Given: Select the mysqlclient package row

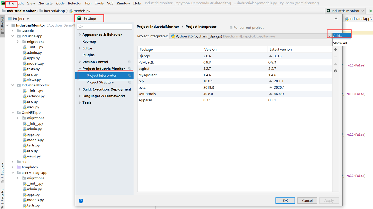Looking at the screenshot, I should coord(234,75).
